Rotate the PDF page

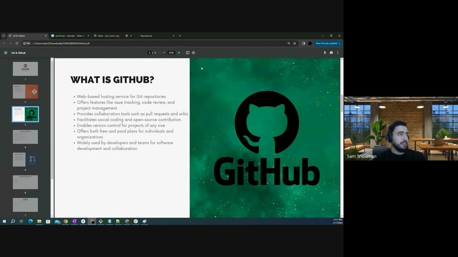(194, 52)
